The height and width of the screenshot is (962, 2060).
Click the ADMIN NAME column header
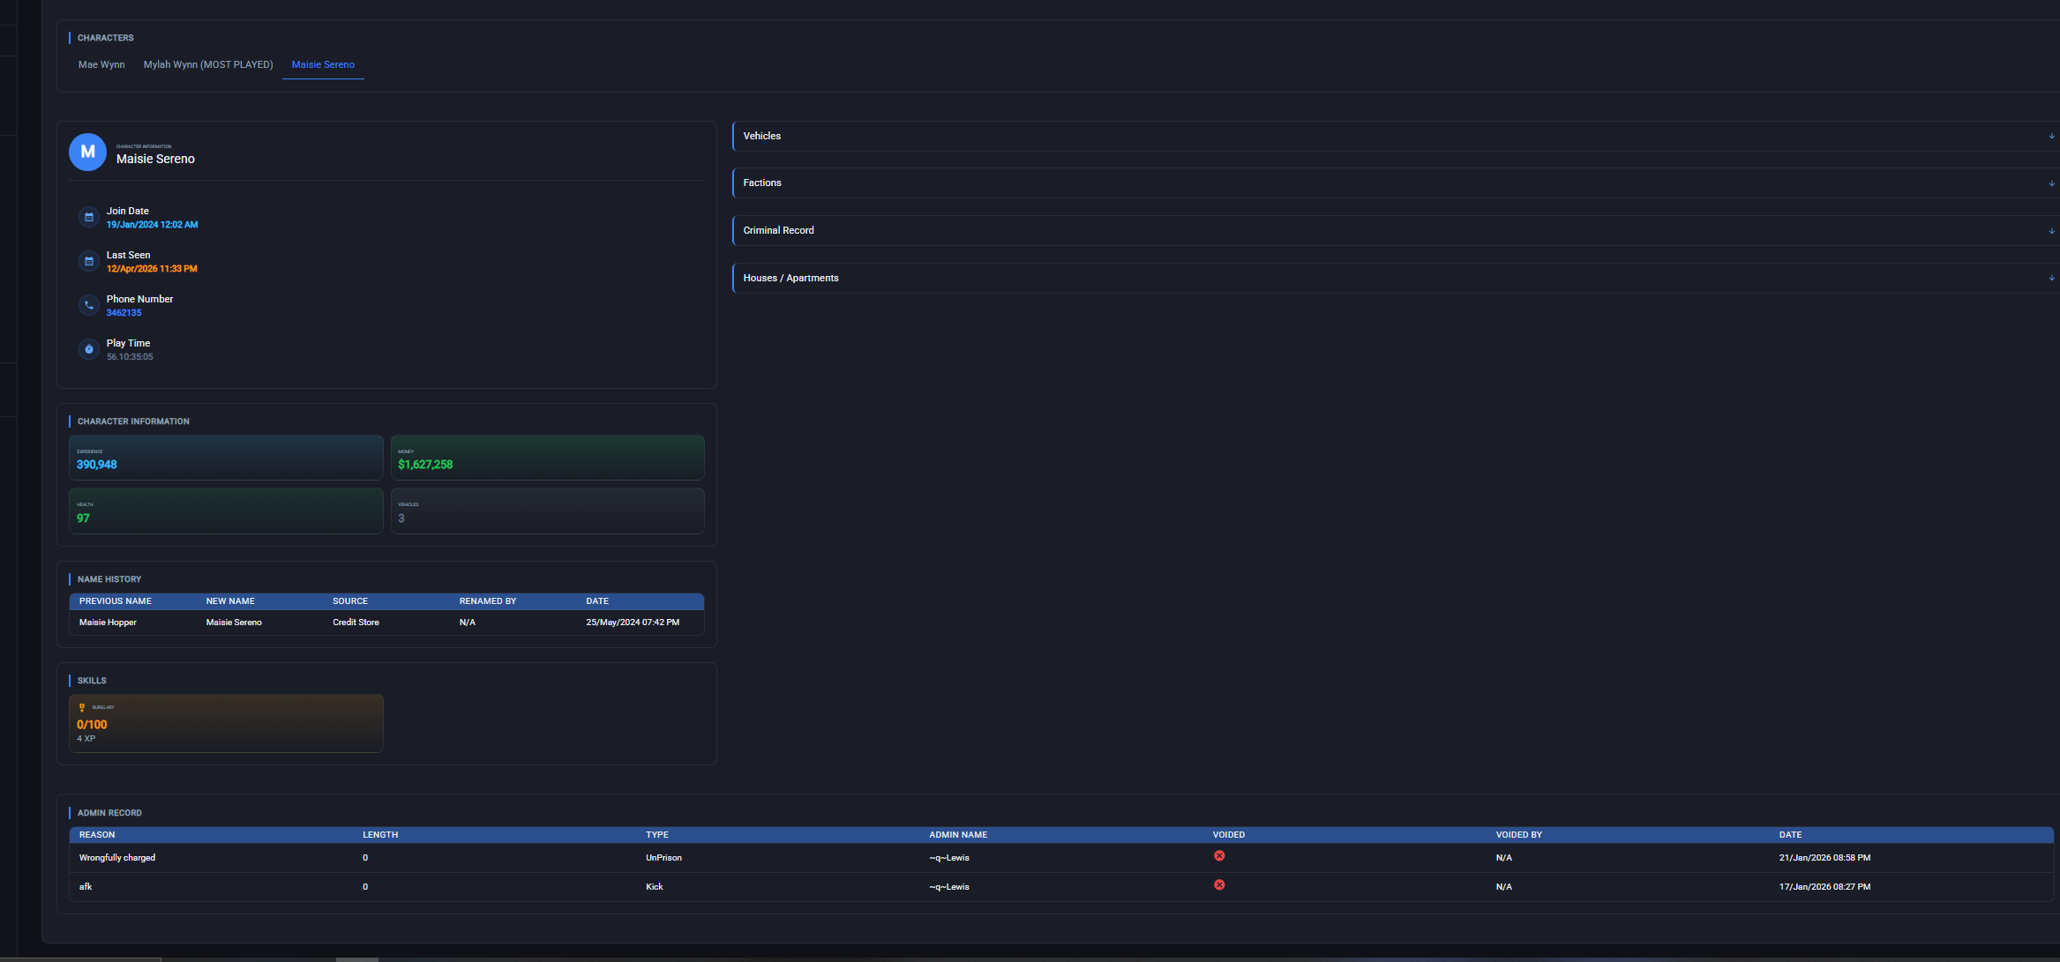click(x=958, y=835)
